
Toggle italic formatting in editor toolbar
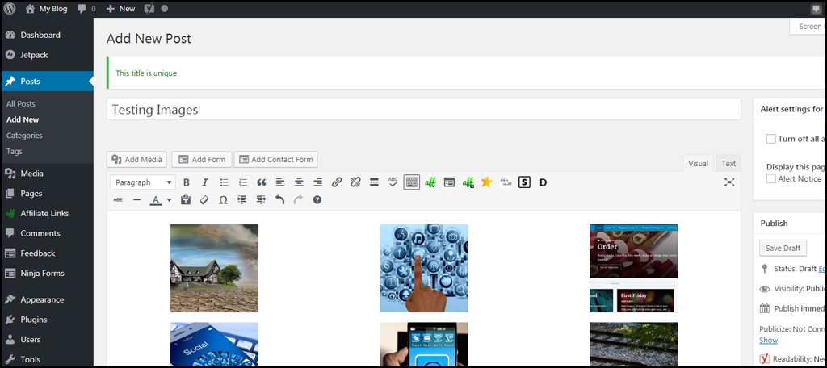[205, 182]
